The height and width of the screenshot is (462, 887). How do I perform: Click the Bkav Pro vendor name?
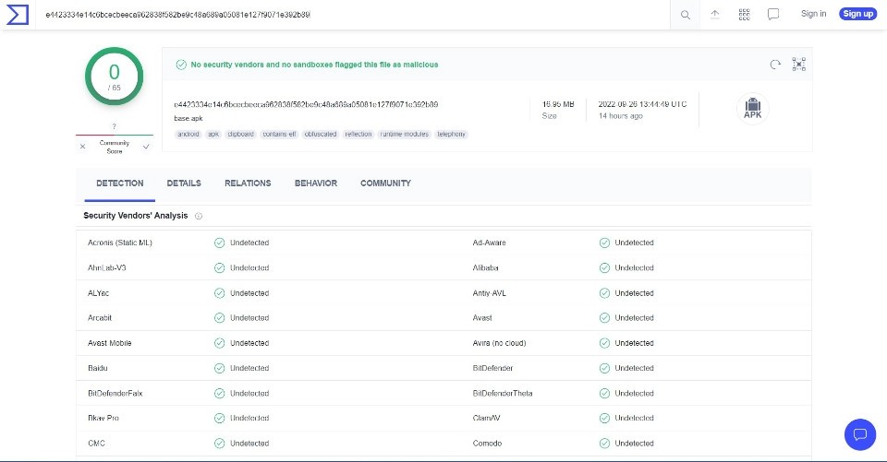(103, 419)
